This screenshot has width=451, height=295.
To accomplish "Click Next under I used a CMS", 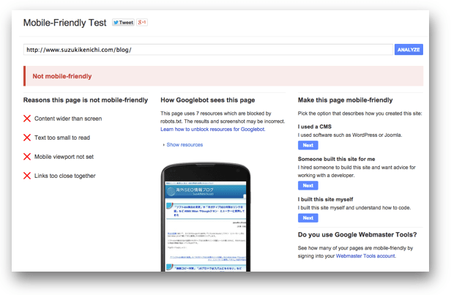I will [x=307, y=145].
